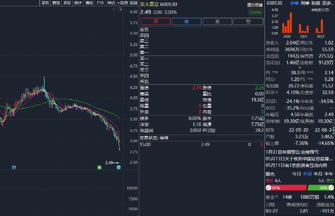Click 更多 for more financial data
Viewport: 335px width, 216px height.
[327, 3]
